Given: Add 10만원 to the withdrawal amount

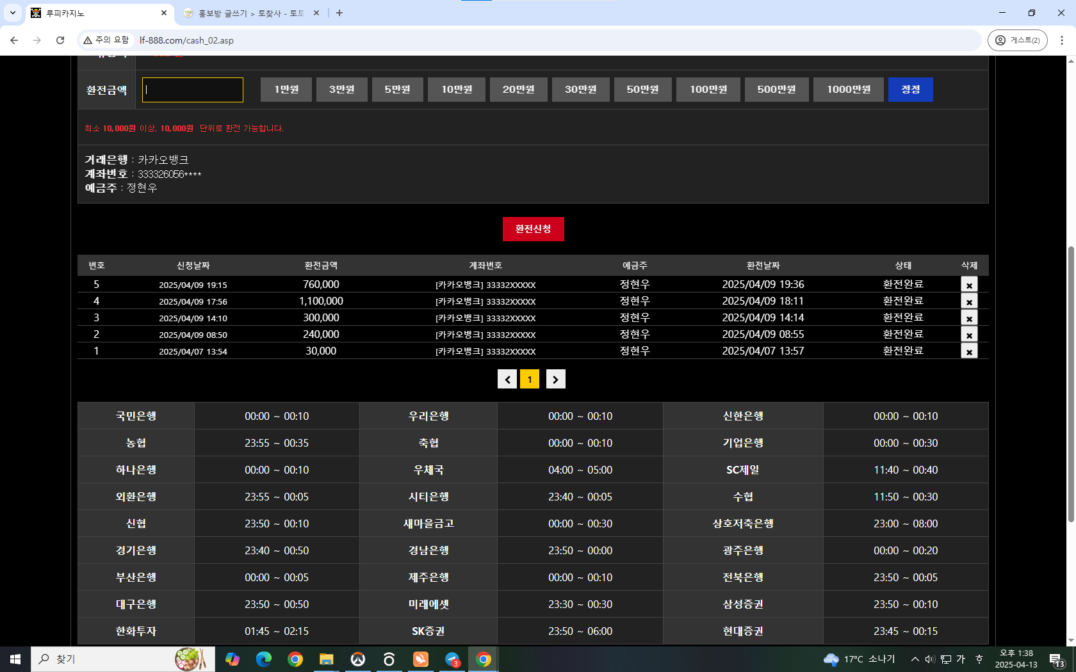Looking at the screenshot, I should [x=457, y=90].
